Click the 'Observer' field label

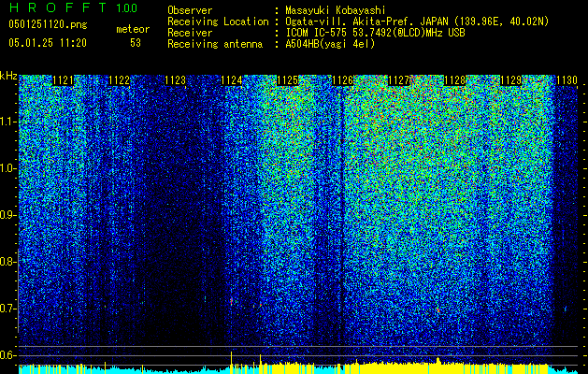[190, 10]
